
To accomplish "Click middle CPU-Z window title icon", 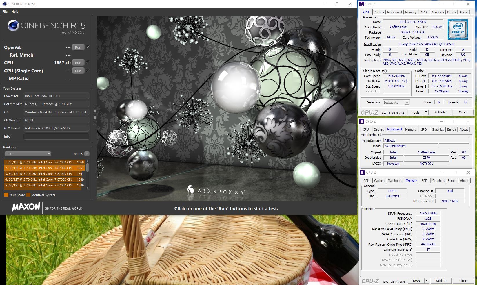I will pyautogui.click(x=362, y=121).
